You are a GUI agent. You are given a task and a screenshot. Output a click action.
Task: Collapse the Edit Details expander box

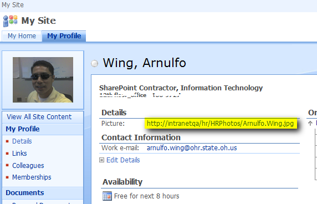point(101,160)
